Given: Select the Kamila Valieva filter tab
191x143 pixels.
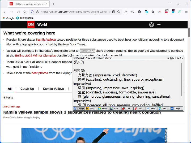Looking at the screenshot, I should coord(53,89).
